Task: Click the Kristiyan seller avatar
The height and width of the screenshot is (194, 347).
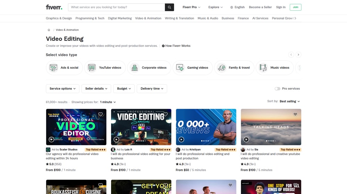Action: point(178,150)
